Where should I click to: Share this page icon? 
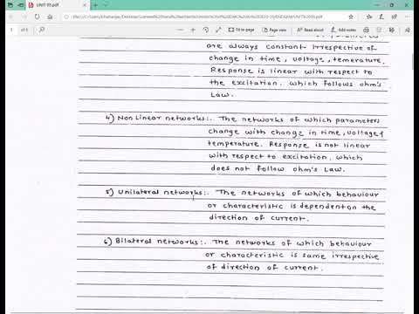click(395, 17)
